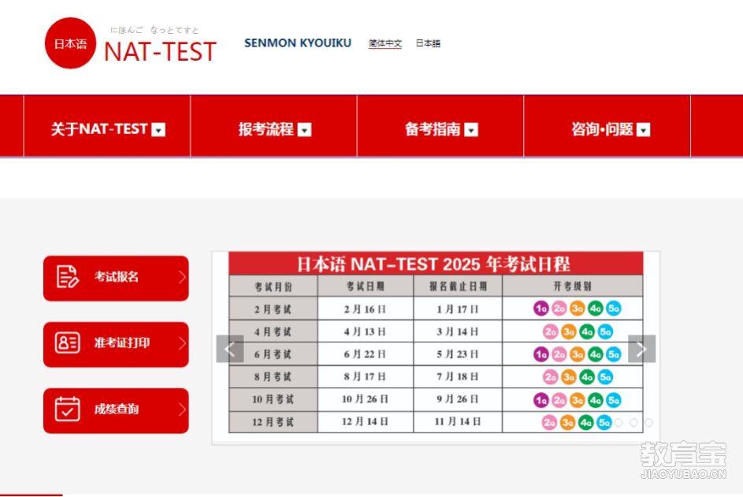Click the calendar check icon on 成绩查询

pos(68,409)
